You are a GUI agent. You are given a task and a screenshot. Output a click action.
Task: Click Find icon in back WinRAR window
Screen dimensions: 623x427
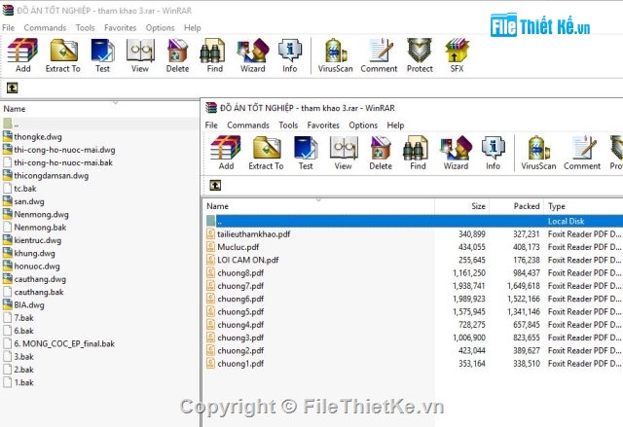click(x=214, y=55)
